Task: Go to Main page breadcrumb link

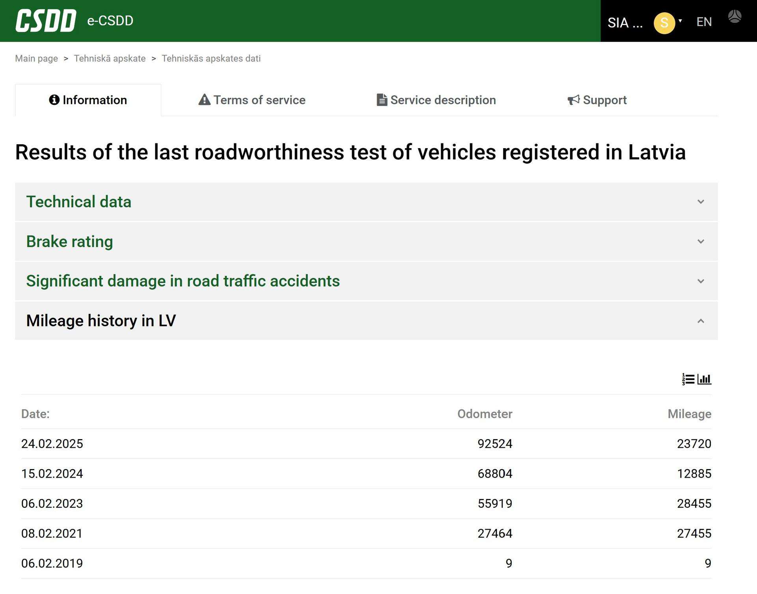Action: point(36,58)
